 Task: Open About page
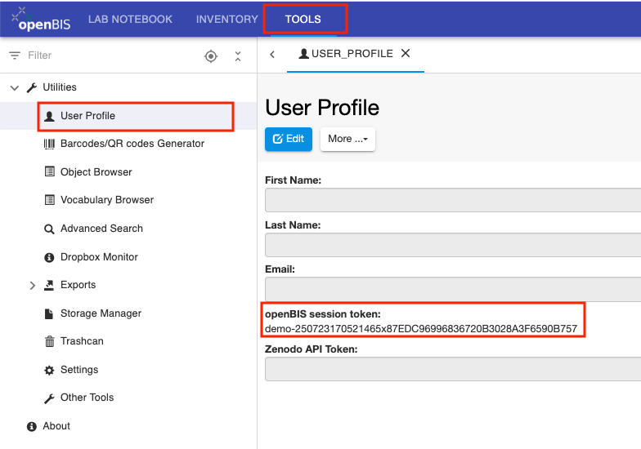[56, 426]
